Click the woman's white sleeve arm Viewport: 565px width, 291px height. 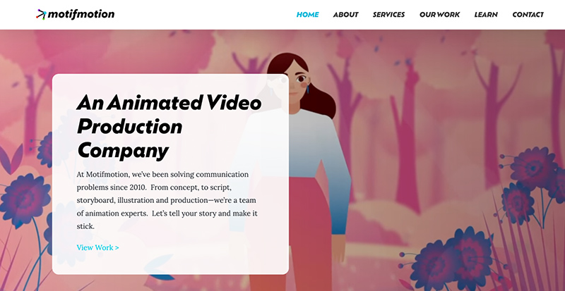pos(337,173)
